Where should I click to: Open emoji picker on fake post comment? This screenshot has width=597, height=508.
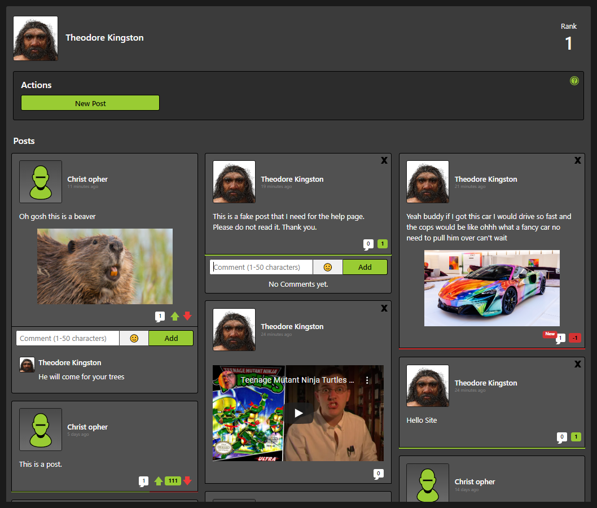[x=327, y=267]
